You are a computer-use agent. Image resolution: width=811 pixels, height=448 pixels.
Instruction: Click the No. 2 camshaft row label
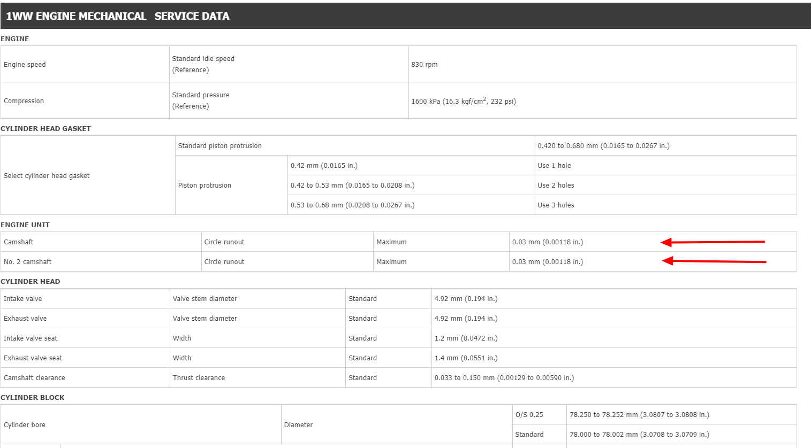(28, 262)
